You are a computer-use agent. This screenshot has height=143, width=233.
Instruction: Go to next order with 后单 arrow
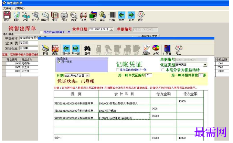[131, 16]
